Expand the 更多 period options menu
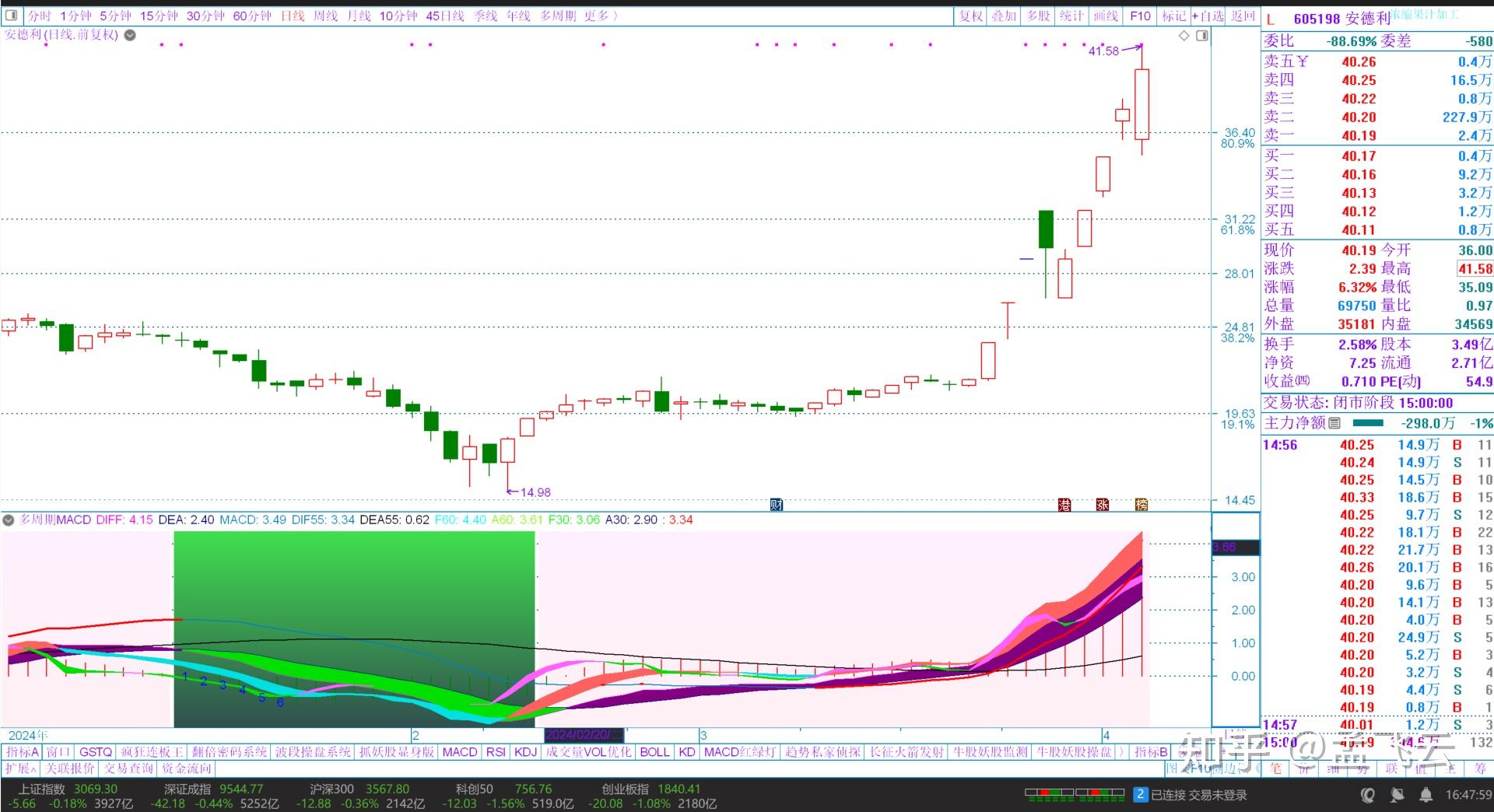 (x=596, y=16)
